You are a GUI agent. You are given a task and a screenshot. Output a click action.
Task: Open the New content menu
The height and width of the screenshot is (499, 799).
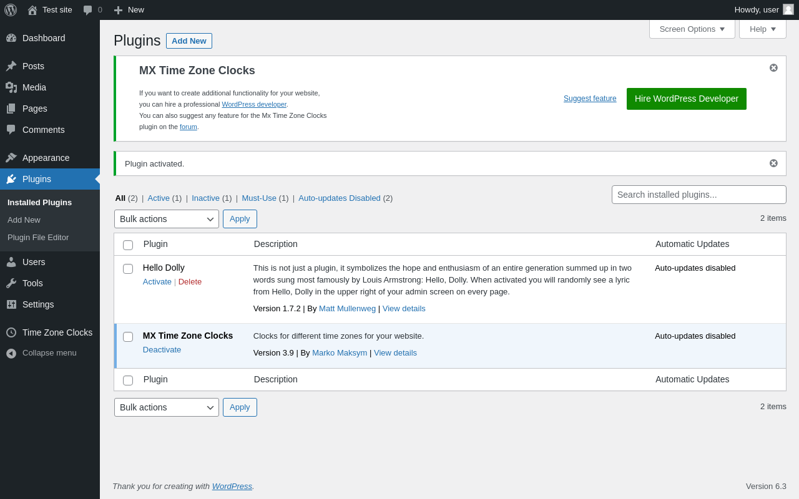[129, 10]
